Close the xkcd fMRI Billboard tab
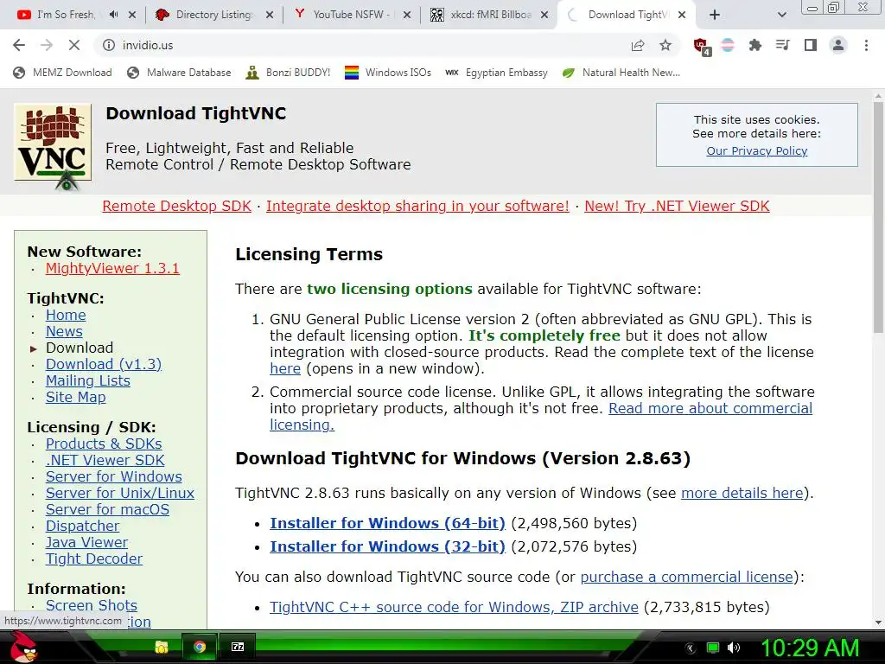 (544, 16)
